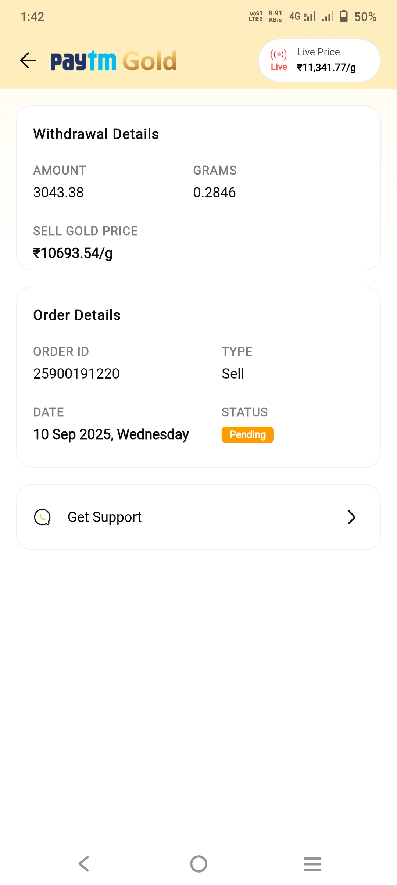This screenshot has width=397, height=885.
Task: Tap the Get Support chat icon
Action: 42,517
